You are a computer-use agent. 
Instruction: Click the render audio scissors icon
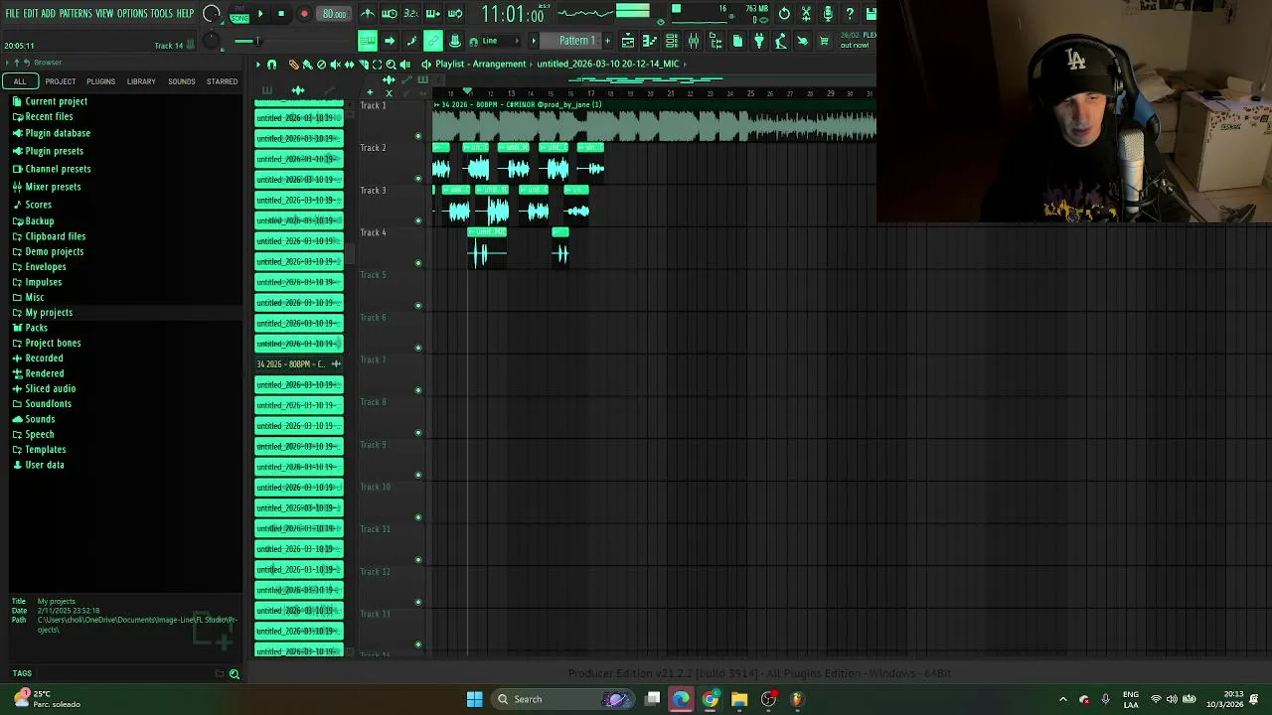coord(806,14)
